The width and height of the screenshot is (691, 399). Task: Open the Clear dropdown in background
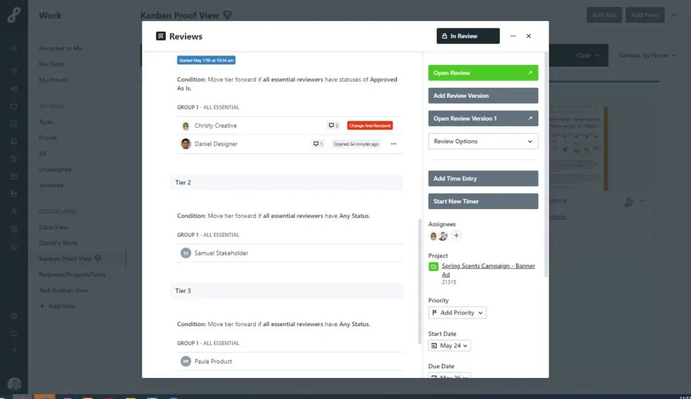[588, 55]
